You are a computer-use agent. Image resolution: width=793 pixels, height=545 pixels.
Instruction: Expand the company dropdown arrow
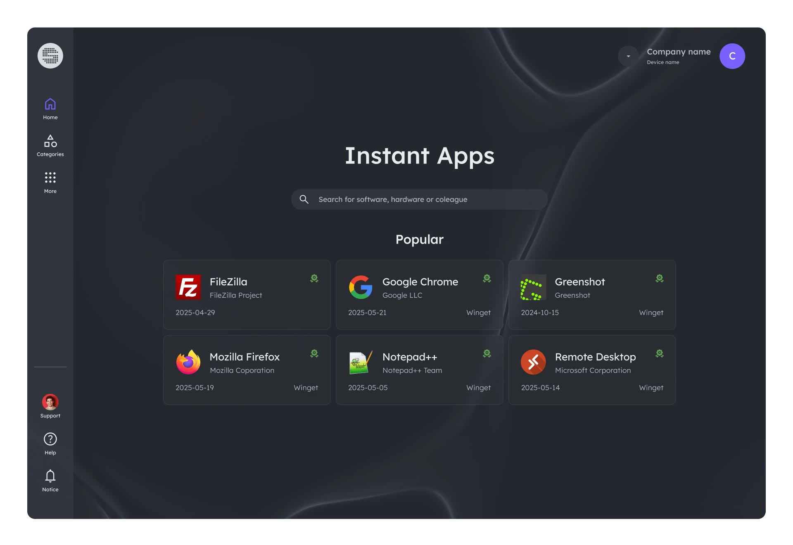pyautogui.click(x=628, y=56)
